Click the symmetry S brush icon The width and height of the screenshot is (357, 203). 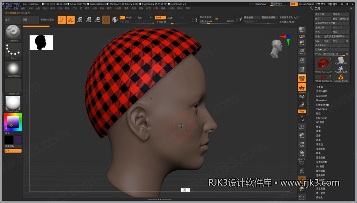(194, 20)
